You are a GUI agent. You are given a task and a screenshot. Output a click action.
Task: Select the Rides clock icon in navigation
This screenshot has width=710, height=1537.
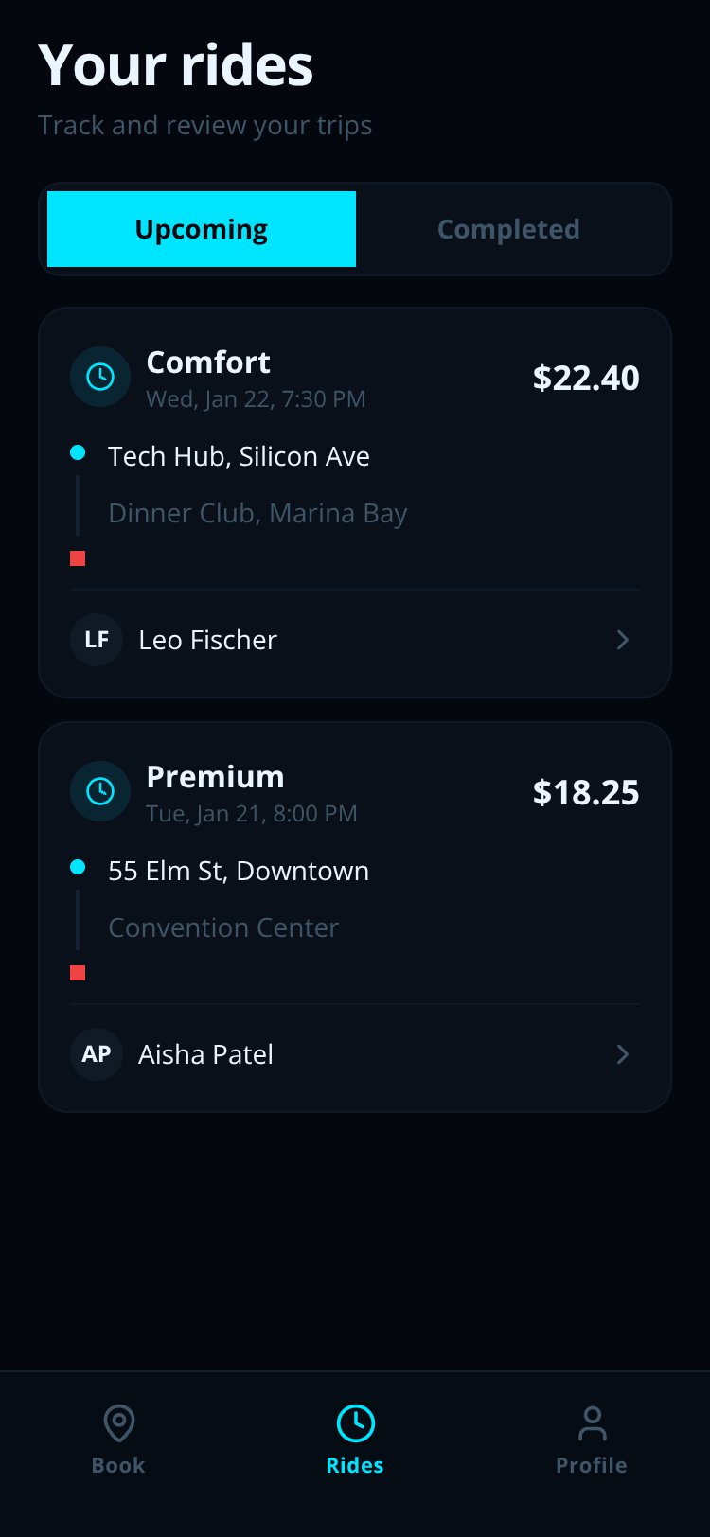click(355, 1422)
